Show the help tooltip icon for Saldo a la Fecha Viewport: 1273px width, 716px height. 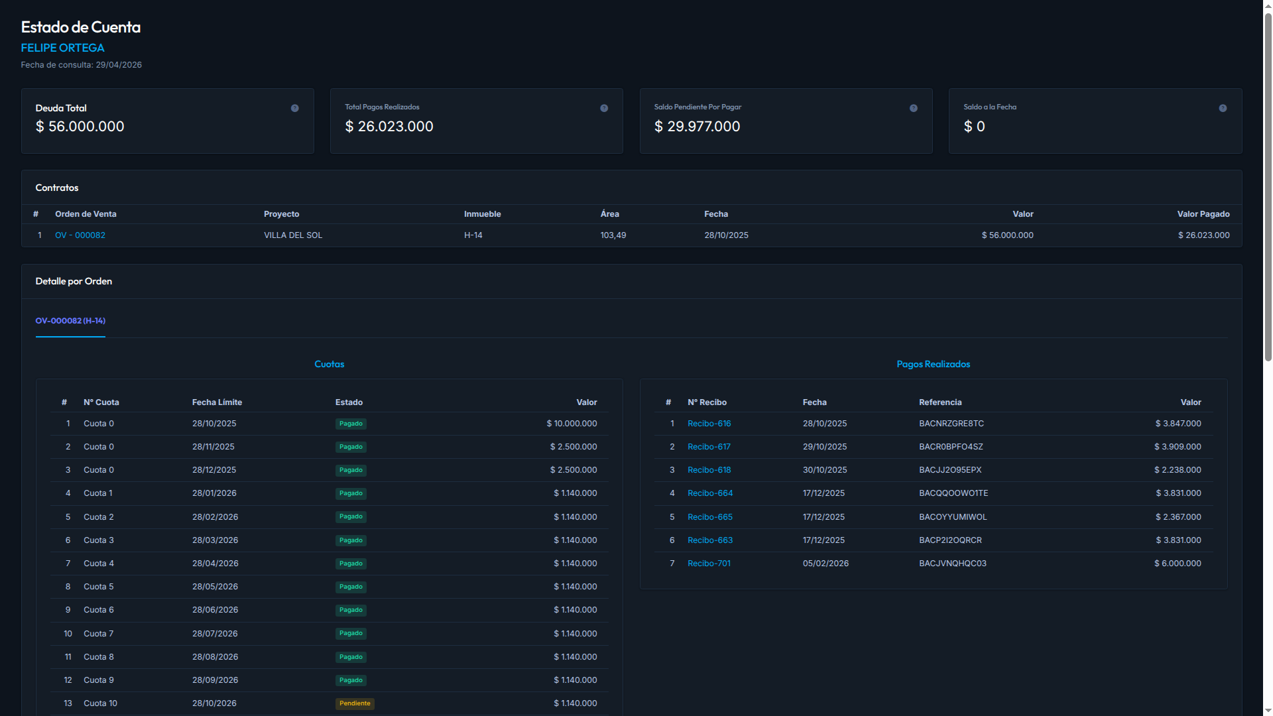tap(1223, 108)
